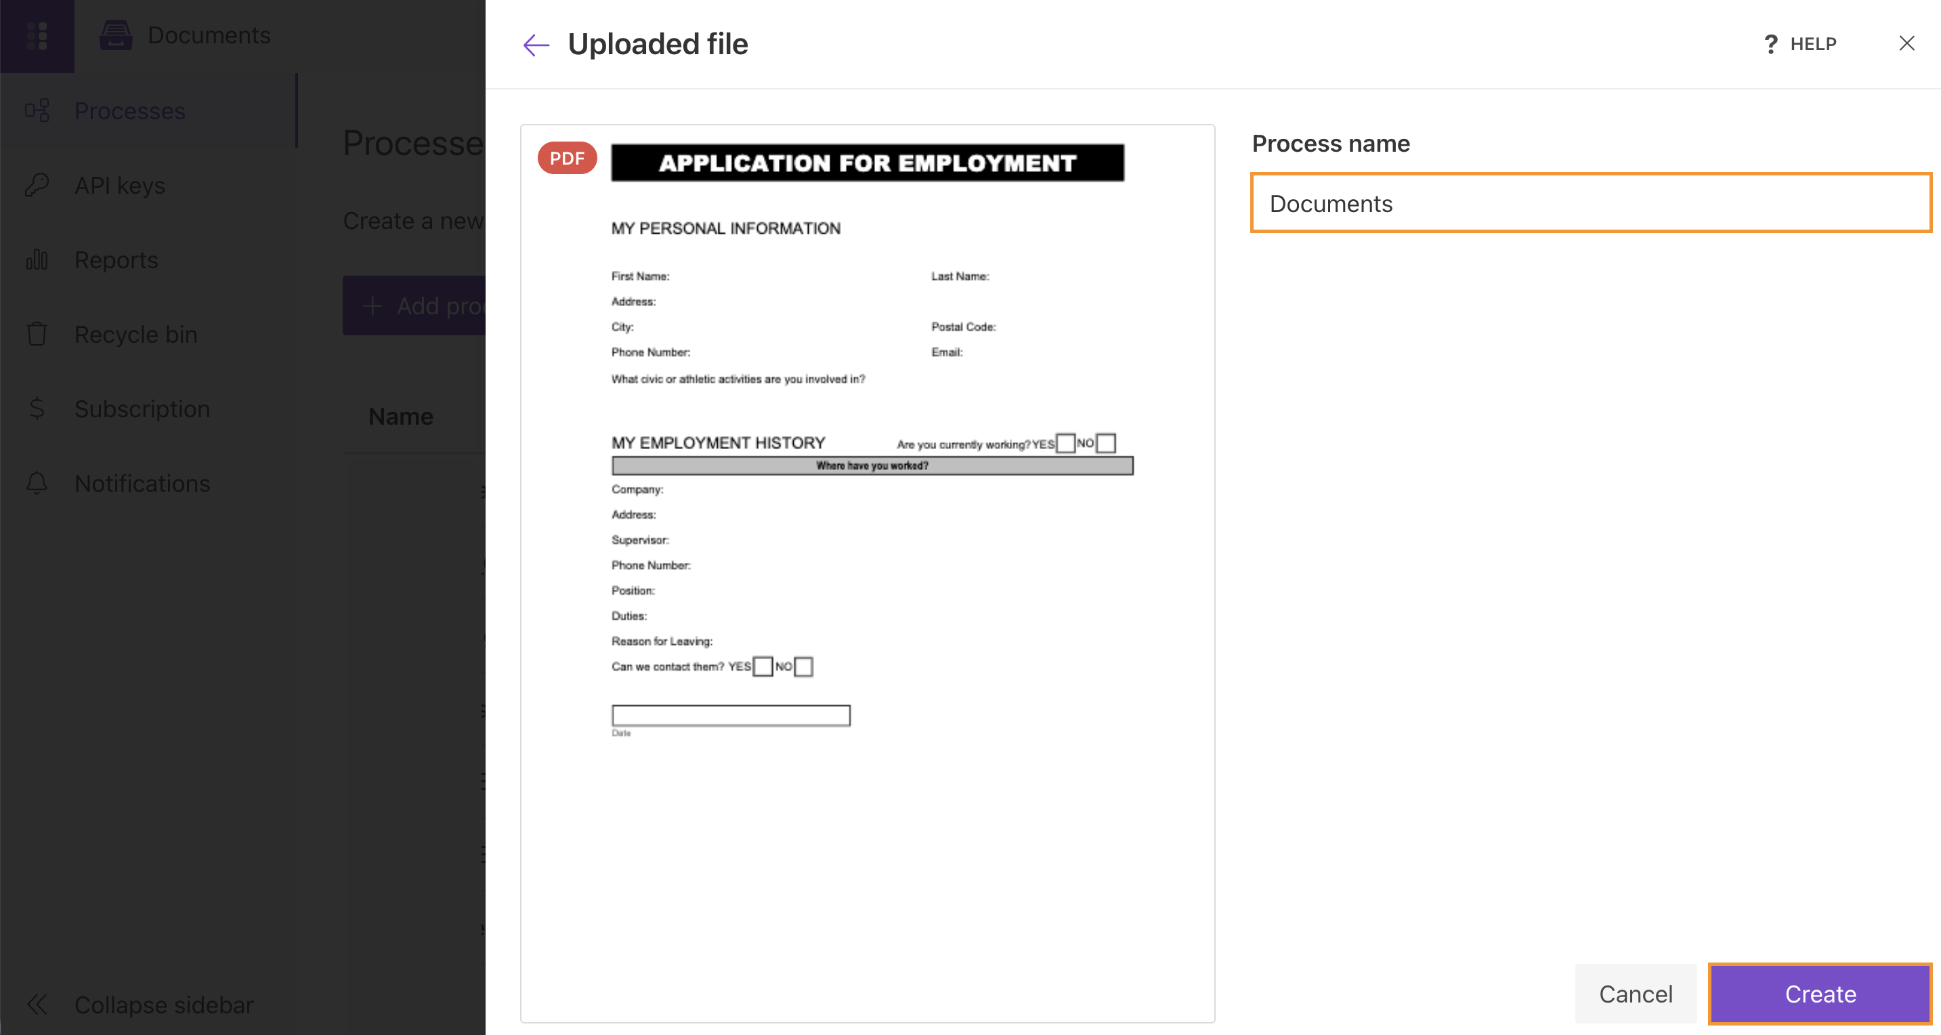Click the 'Last Name:' label
Image resolution: width=1941 pixels, height=1035 pixels.
(960, 276)
